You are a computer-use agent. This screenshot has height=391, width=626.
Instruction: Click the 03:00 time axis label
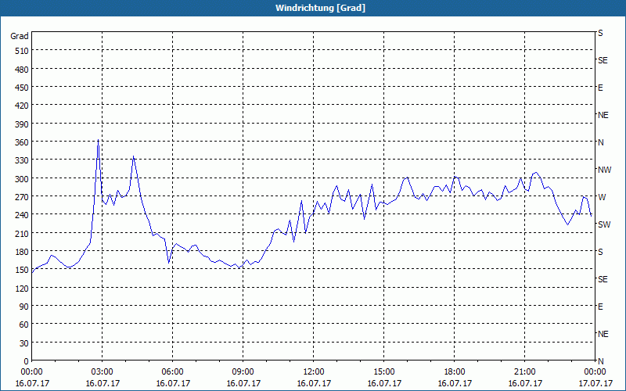click(x=103, y=372)
